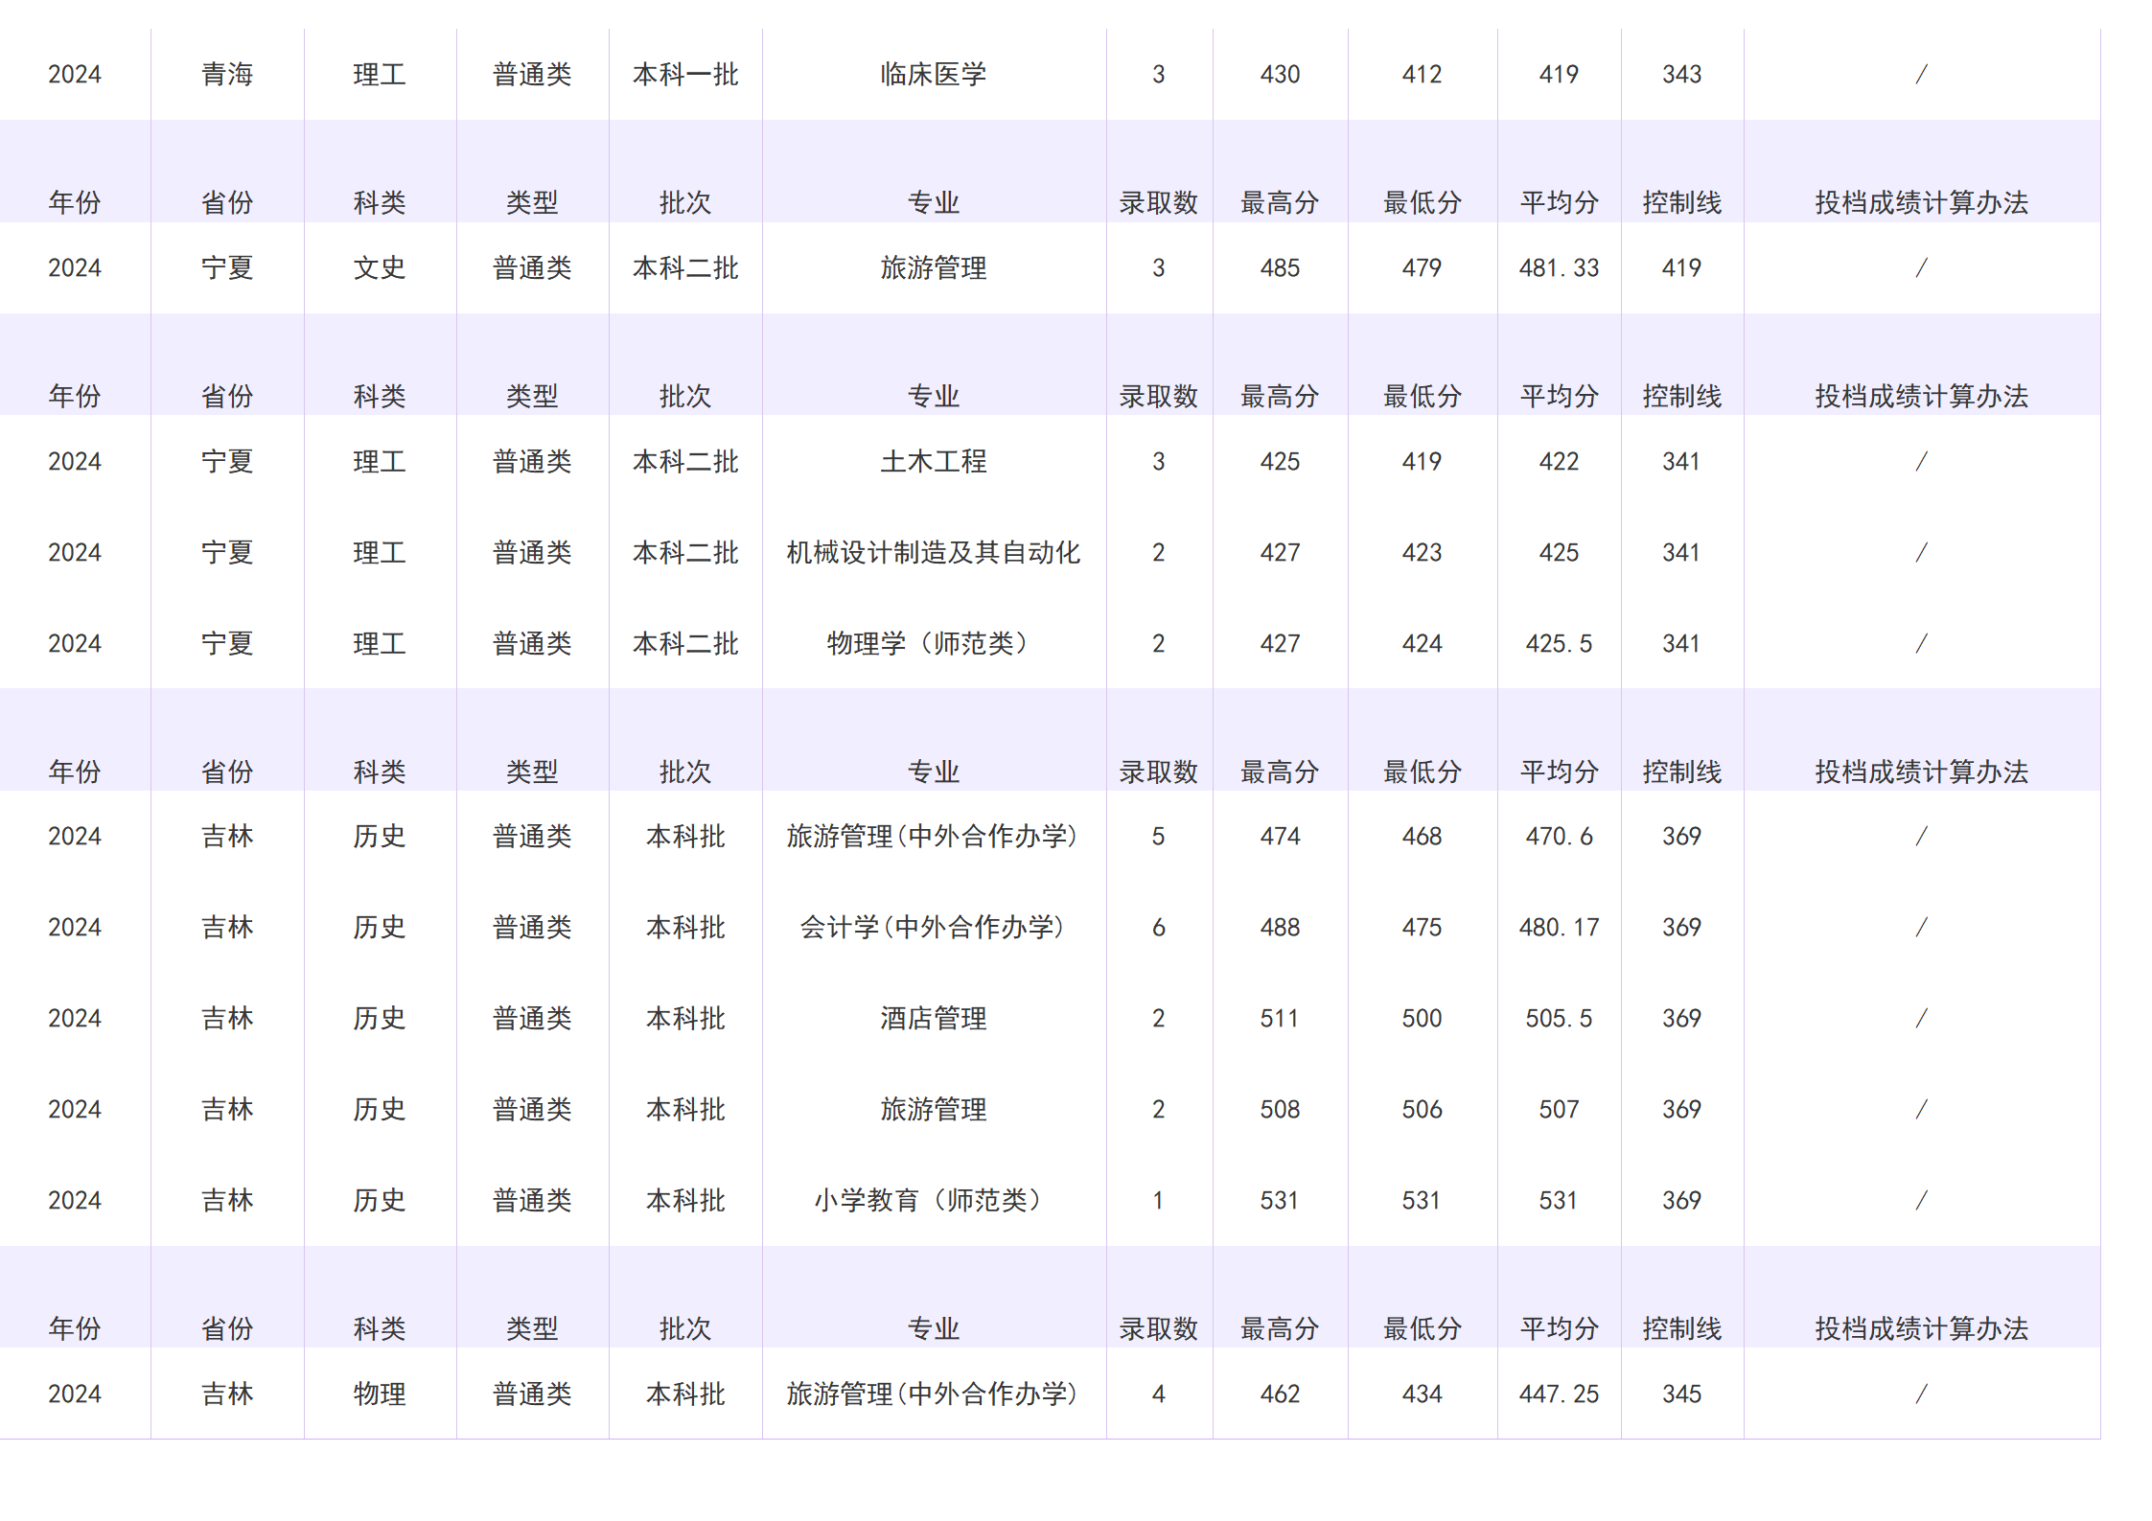Click the 平均分 column header
The width and height of the screenshot is (2152, 1521).
1559,201
